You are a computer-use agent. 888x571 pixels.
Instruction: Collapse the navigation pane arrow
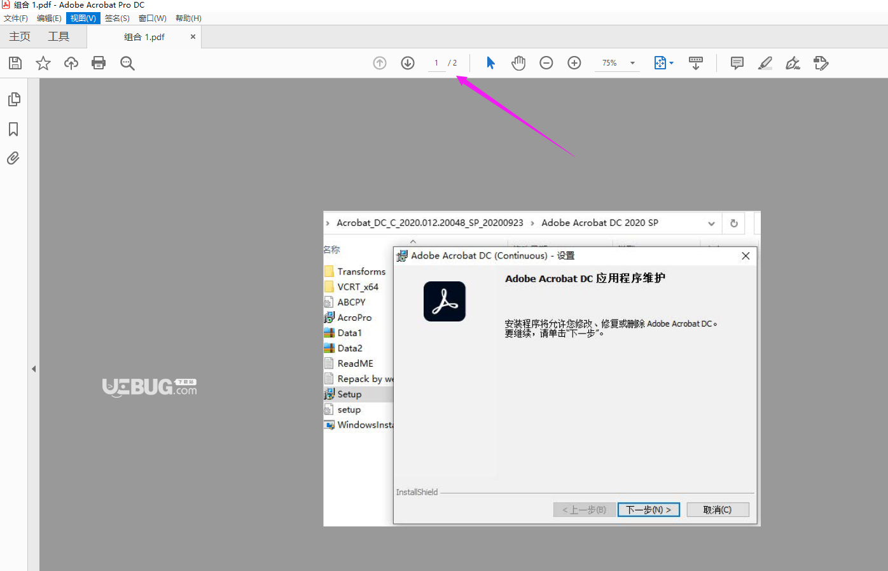tap(34, 369)
